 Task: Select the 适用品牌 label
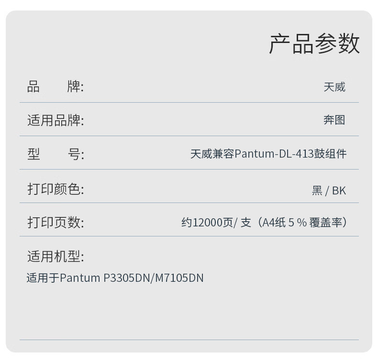[55, 120]
